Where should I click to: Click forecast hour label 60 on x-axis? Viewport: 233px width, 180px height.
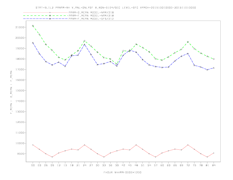coord(162,165)
